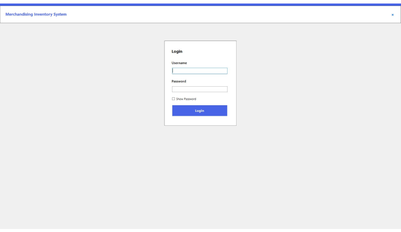Hit the Login button below Show Password
The height and width of the screenshot is (232, 401).
[x=199, y=111]
